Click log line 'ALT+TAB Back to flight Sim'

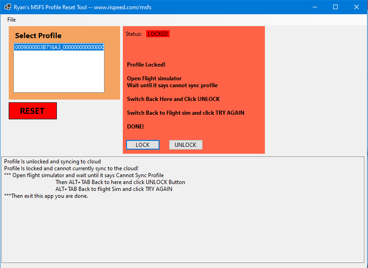(x=114, y=189)
